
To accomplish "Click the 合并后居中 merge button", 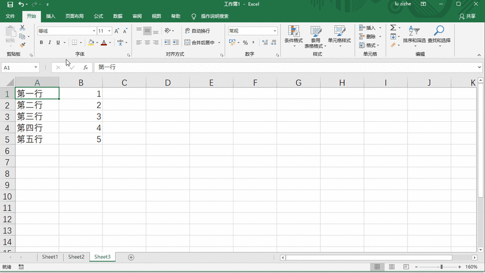I will click(x=200, y=43).
